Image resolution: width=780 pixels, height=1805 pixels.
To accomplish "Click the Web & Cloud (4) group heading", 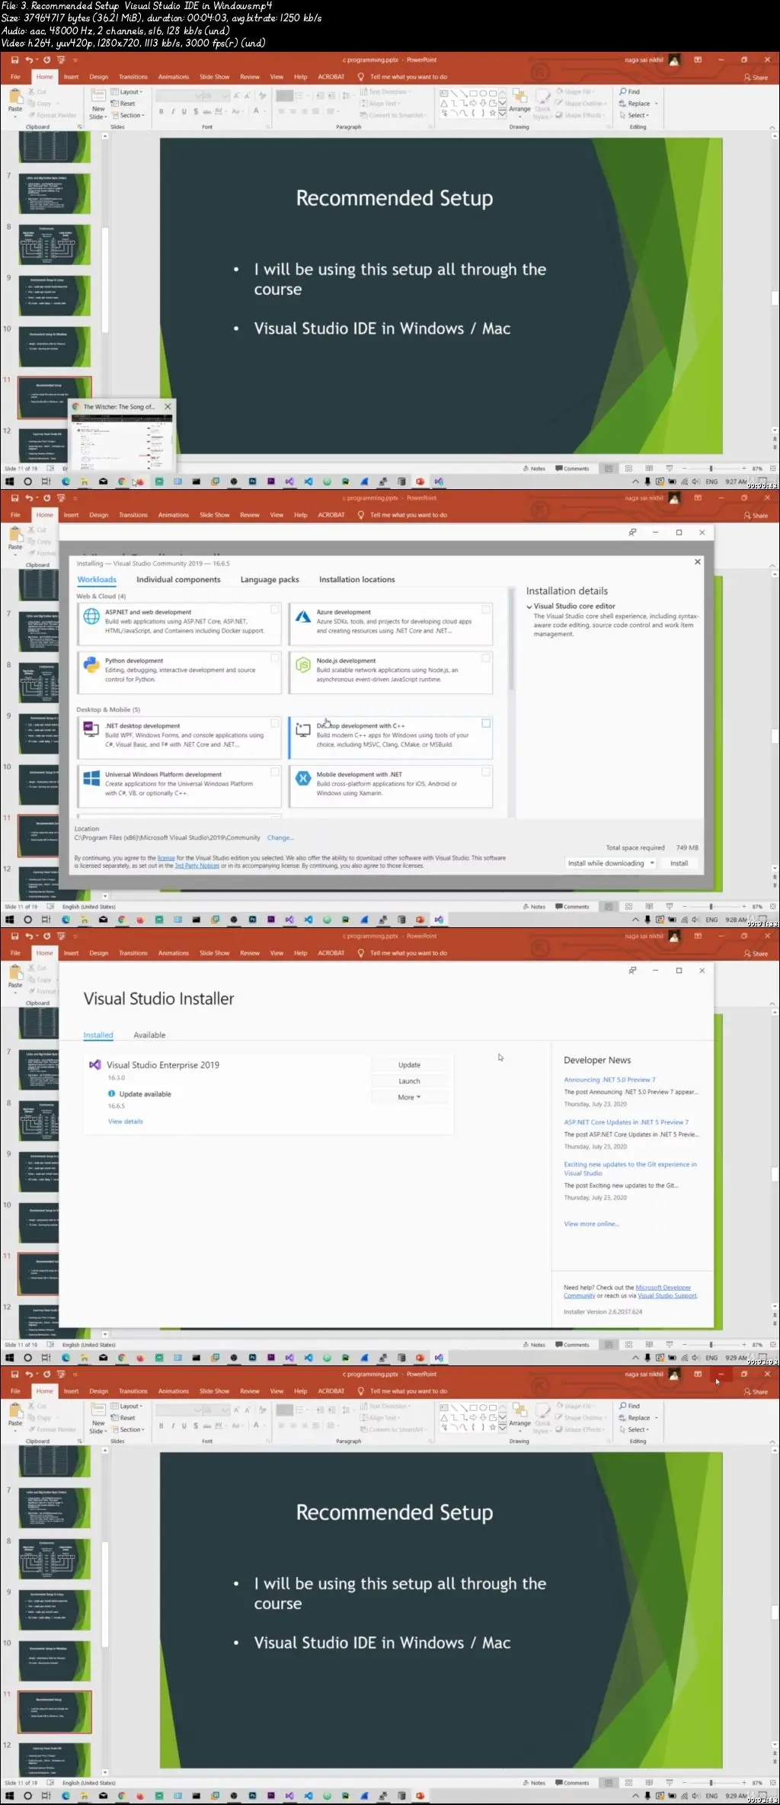I will click(x=101, y=597).
